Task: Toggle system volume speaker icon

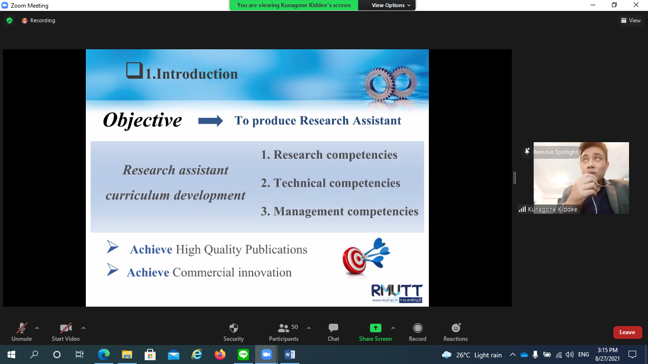Action: click(570, 355)
